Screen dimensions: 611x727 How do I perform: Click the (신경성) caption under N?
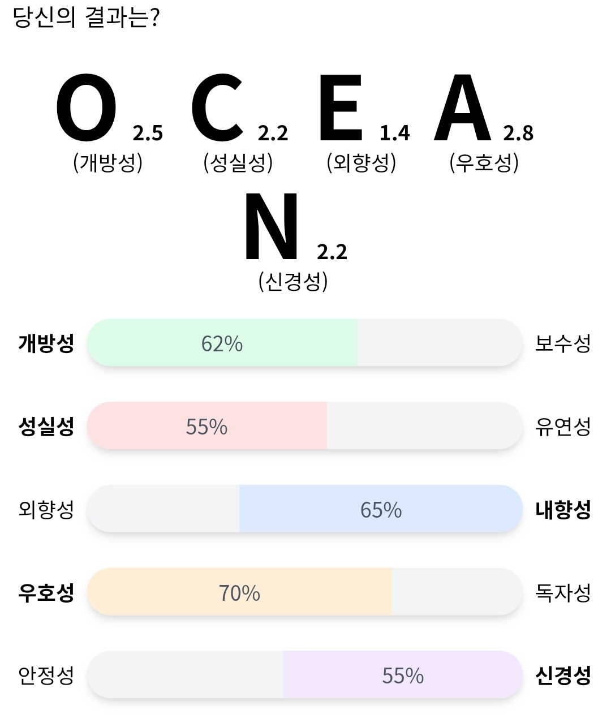point(293,281)
